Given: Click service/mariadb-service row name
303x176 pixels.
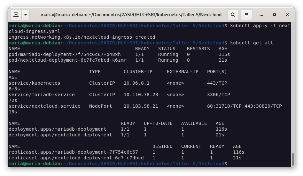Looking at the screenshot, I should [42, 95].
